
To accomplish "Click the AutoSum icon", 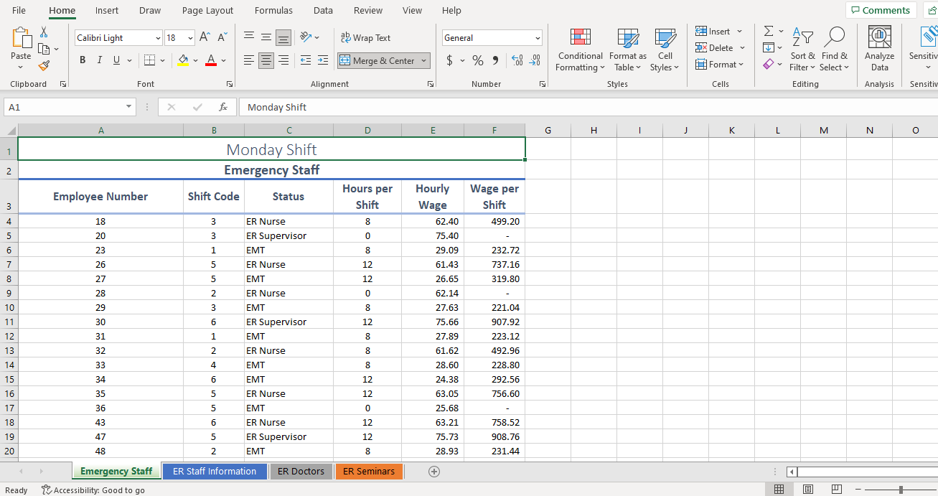I will coord(769,31).
